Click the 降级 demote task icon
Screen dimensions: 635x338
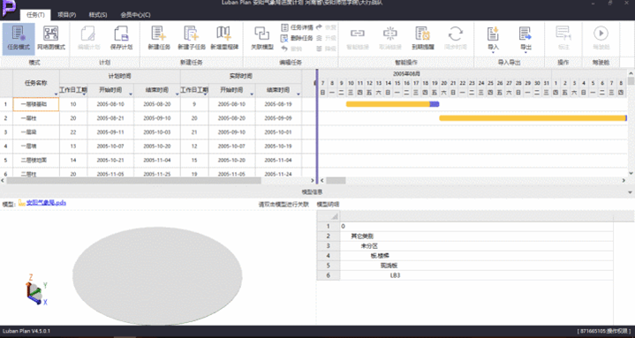(319, 49)
